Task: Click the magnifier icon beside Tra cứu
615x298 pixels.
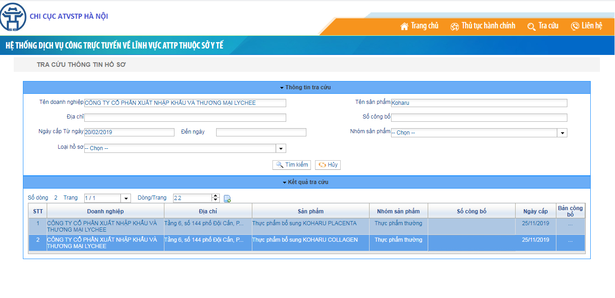Action: (532, 27)
